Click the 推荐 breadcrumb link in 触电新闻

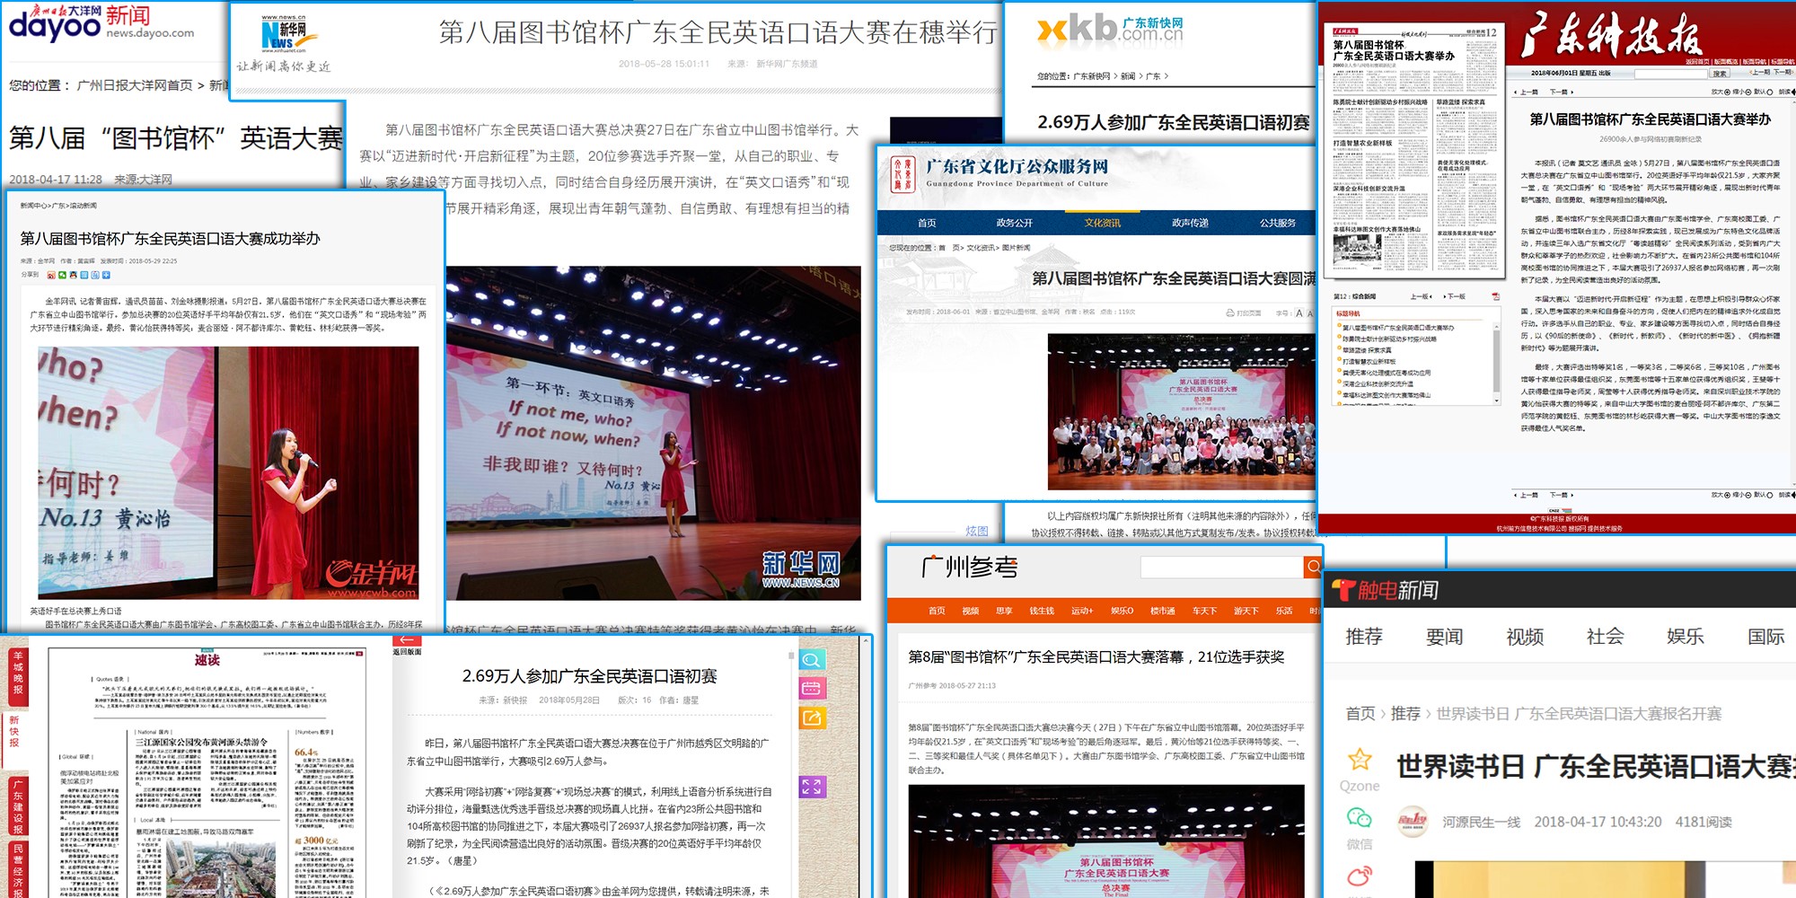1404,714
